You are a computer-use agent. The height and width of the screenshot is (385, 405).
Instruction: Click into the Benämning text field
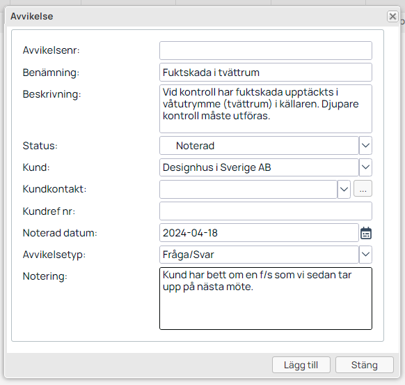tap(266, 73)
